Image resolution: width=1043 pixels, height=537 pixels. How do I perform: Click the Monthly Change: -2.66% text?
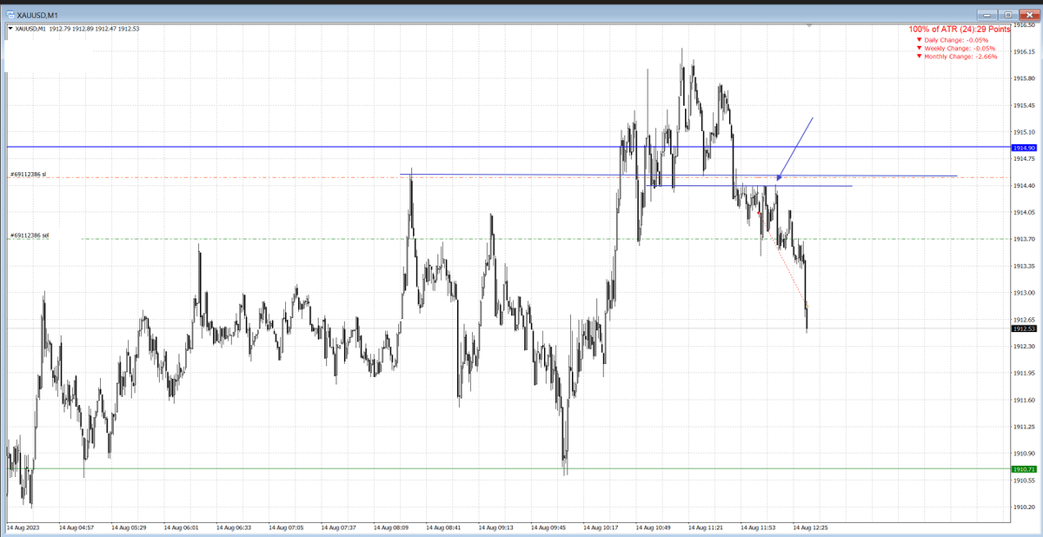tap(962, 56)
